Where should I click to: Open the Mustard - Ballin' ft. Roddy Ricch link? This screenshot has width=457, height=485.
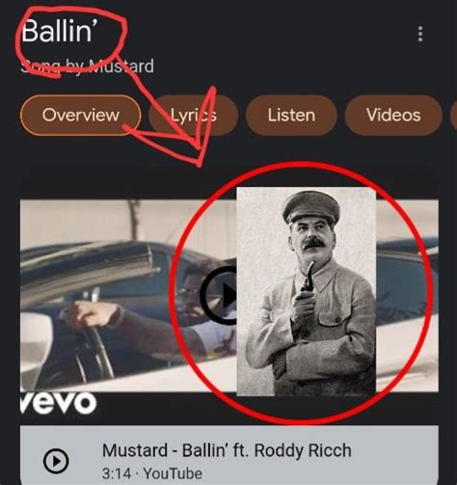tap(227, 450)
